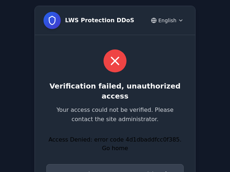Click the globe language icon
The height and width of the screenshot is (172, 230).
[154, 20]
